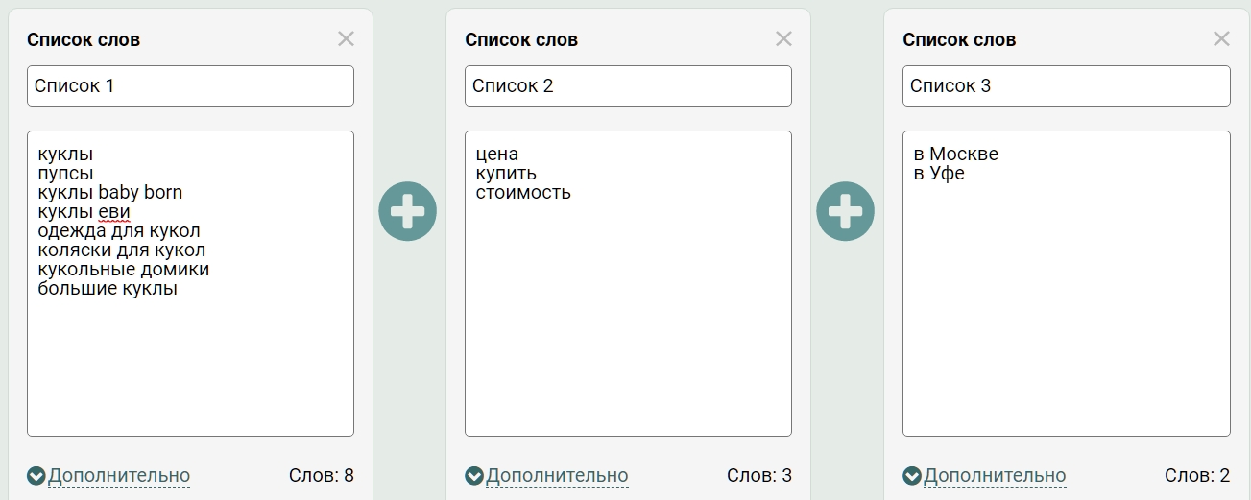Close the Список 2 word list panel
1251x500 pixels.
pyautogui.click(x=783, y=38)
